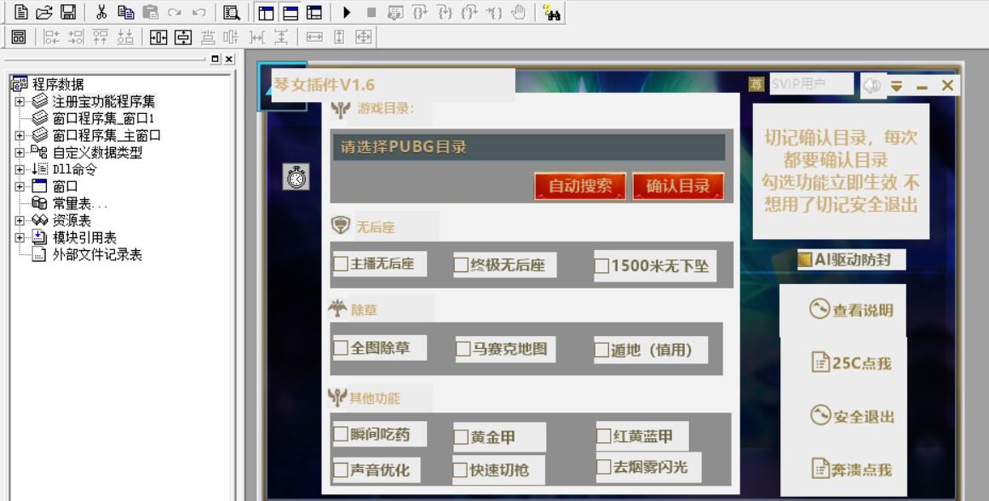989x501 pixels.
Task: Click the paste clipboard icon
Action: point(150,12)
